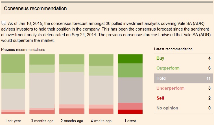Select the bold "Latest" label under the chart
The width and height of the screenshot is (214, 125).
tap(130, 121)
